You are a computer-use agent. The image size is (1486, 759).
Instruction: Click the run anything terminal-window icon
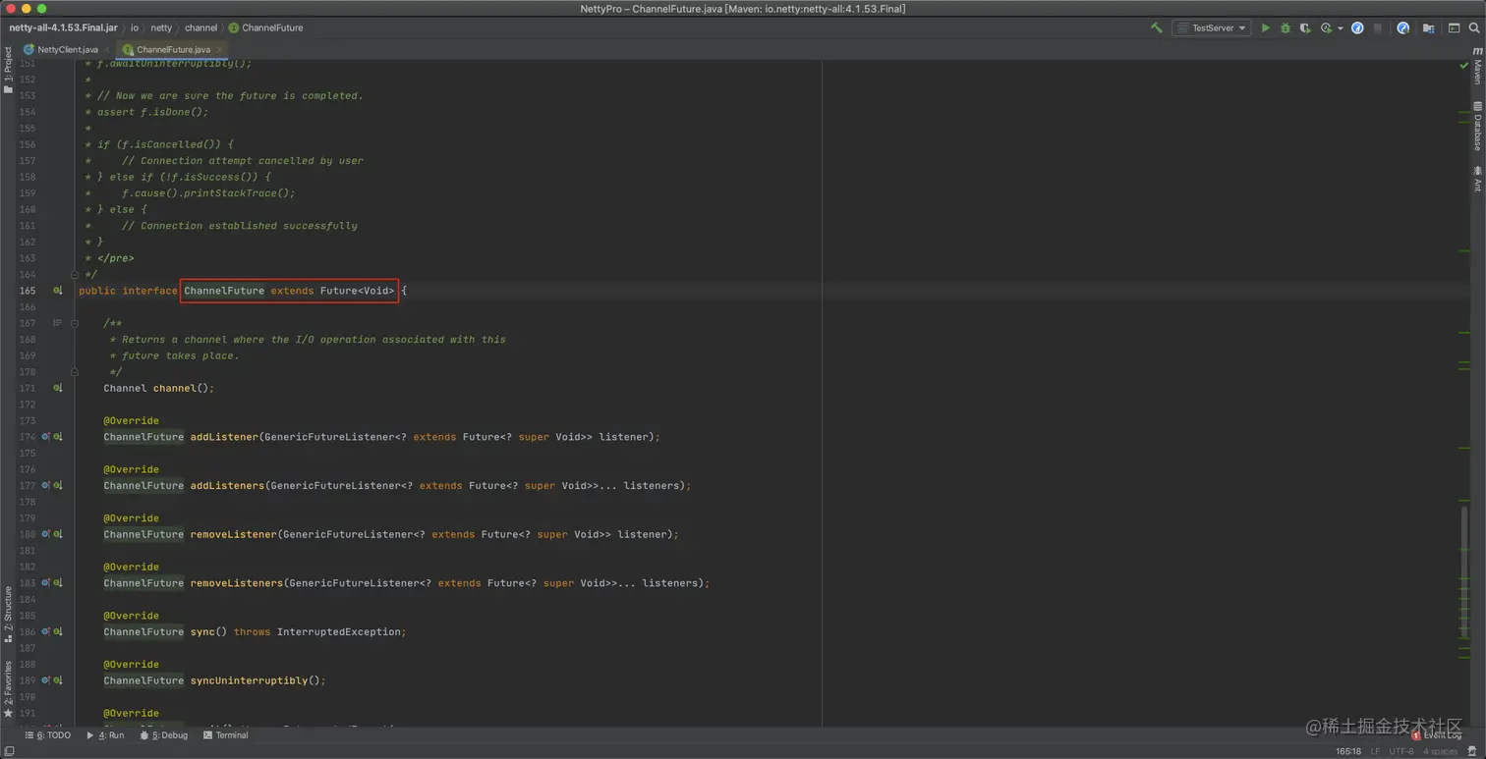pos(1454,28)
